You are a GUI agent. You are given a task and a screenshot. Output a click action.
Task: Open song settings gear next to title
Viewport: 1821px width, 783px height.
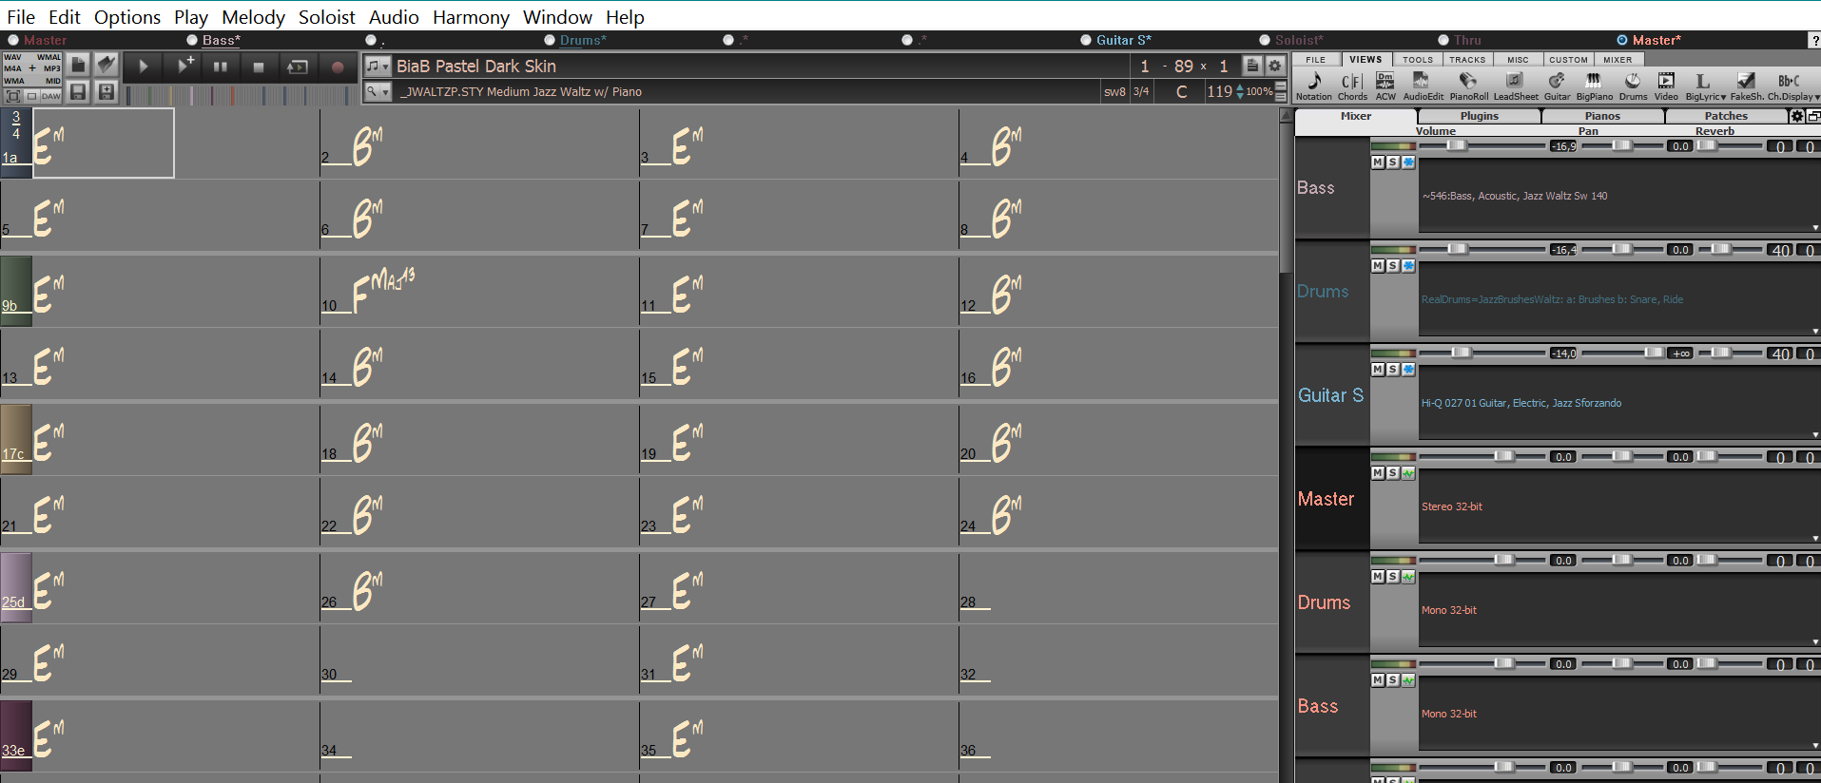tap(1275, 66)
